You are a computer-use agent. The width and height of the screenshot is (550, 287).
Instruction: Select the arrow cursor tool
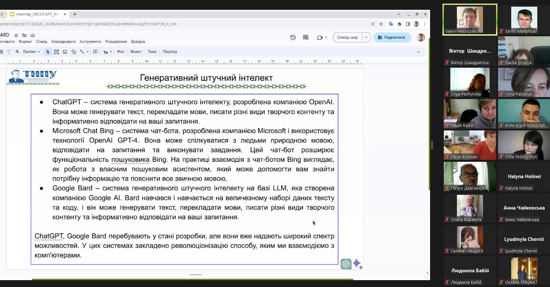tap(48, 52)
